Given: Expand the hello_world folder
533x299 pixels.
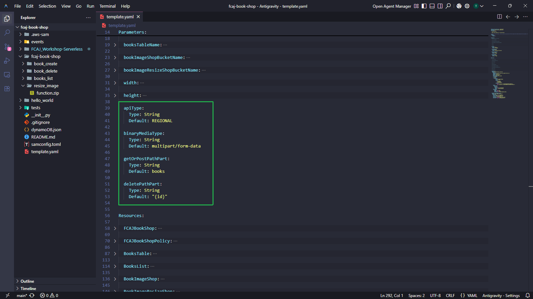Looking at the screenshot, I should click(20, 100).
